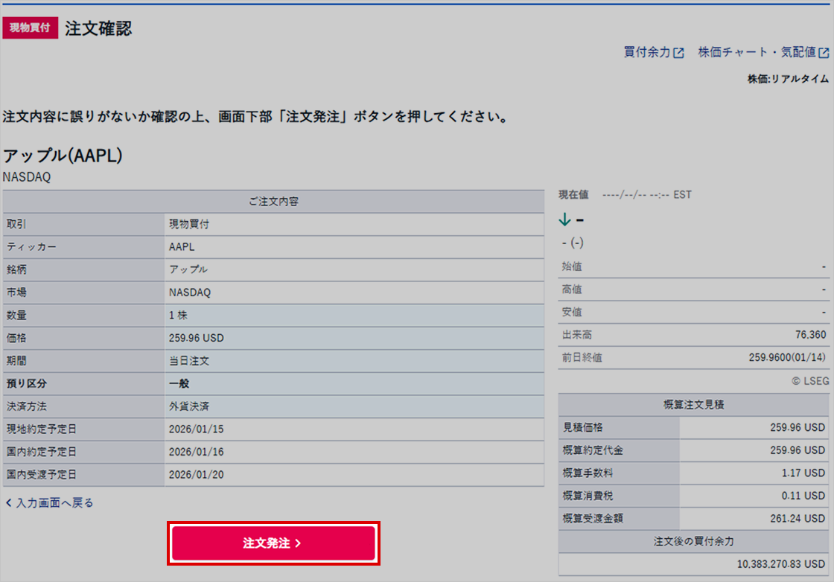Click the red 現物買付 badge
The height and width of the screenshot is (582, 834).
(30, 28)
